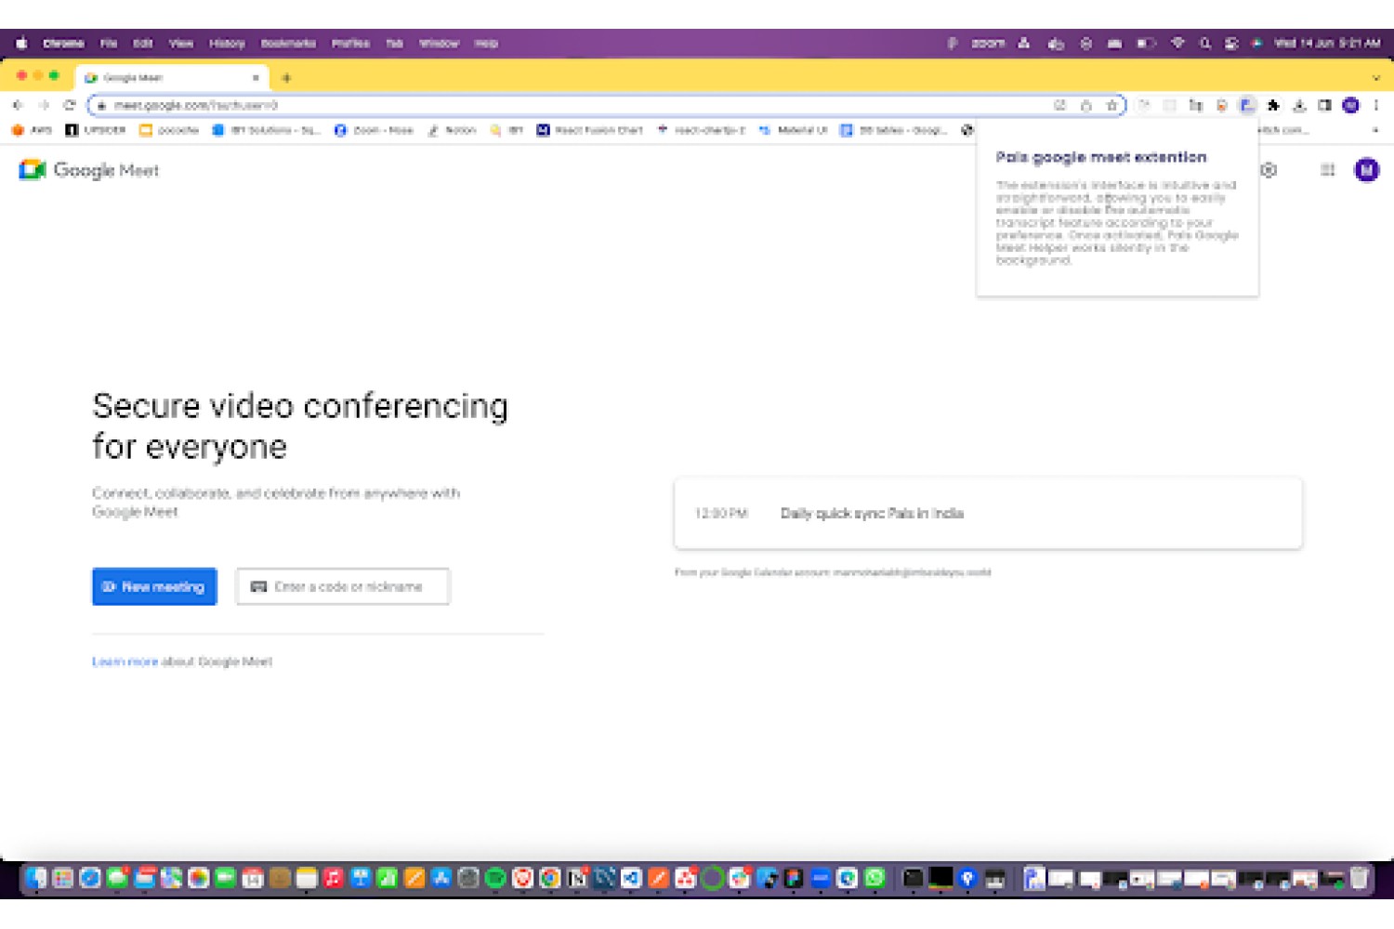Open the Apple menu
1394x929 pixels.
click(x=20, y=44)
